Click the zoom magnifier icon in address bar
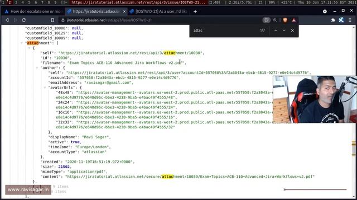Screen dimensions: 357x200 (275, 20)
